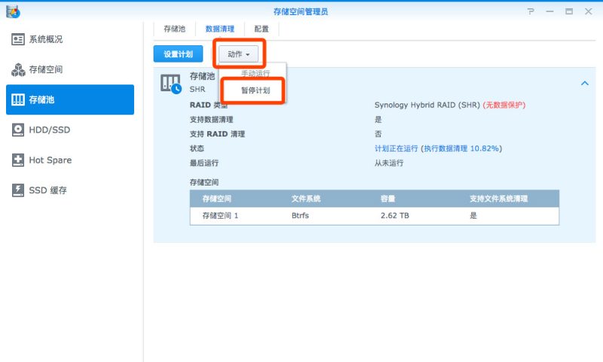Minimize the 存储空间管理员 window
This screenshot has height=362, width=603.
550,11
